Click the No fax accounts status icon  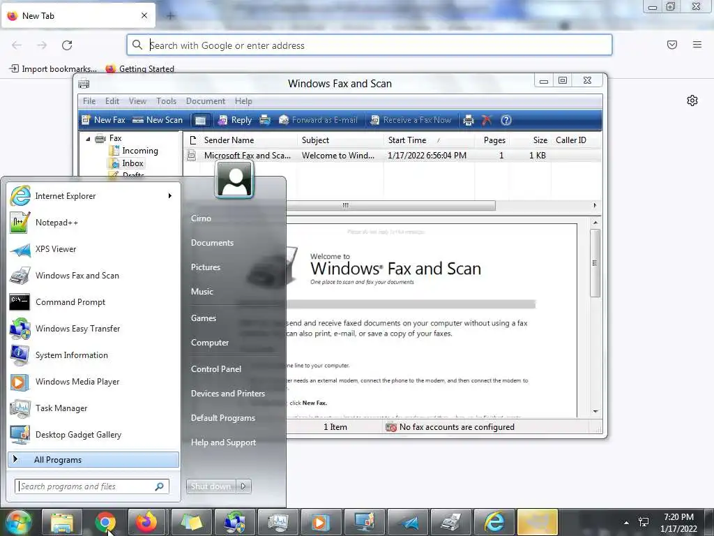point(390,427)
